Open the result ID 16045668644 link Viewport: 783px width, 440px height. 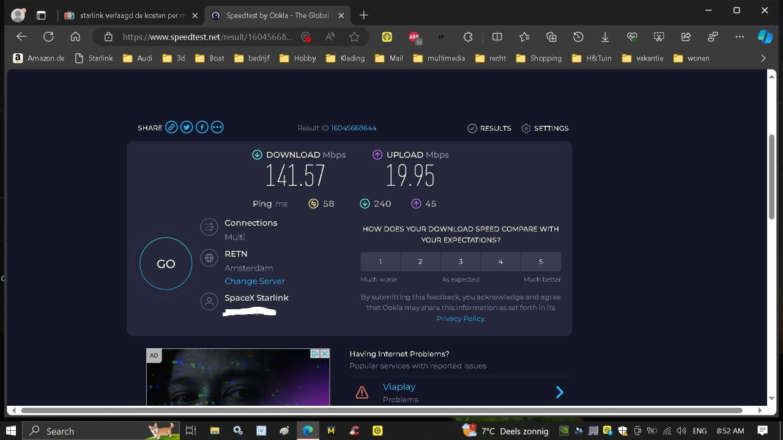[x=354, y=128]
